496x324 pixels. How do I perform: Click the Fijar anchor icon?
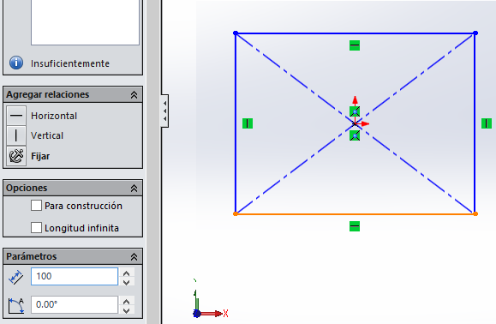16,156
